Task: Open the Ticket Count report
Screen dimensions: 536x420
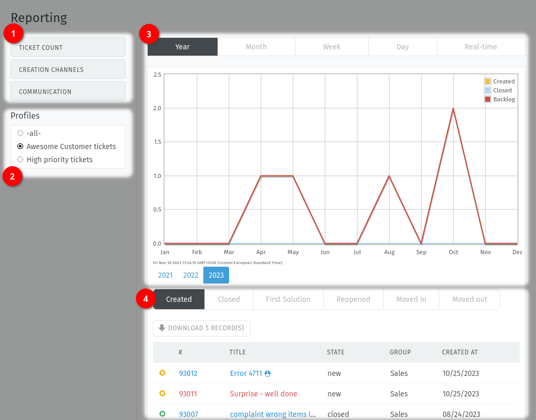Action: (x=68, y=47)
